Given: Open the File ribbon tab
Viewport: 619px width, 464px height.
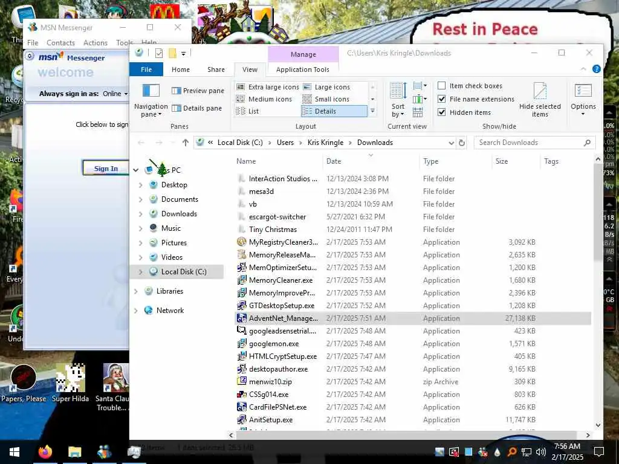Looking at the screenshot, I should click(146, 69).
